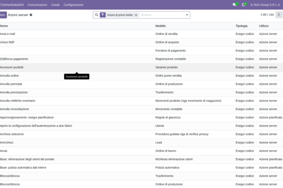Click the Regola di giacenza model cell

click(x=168, y=117)
